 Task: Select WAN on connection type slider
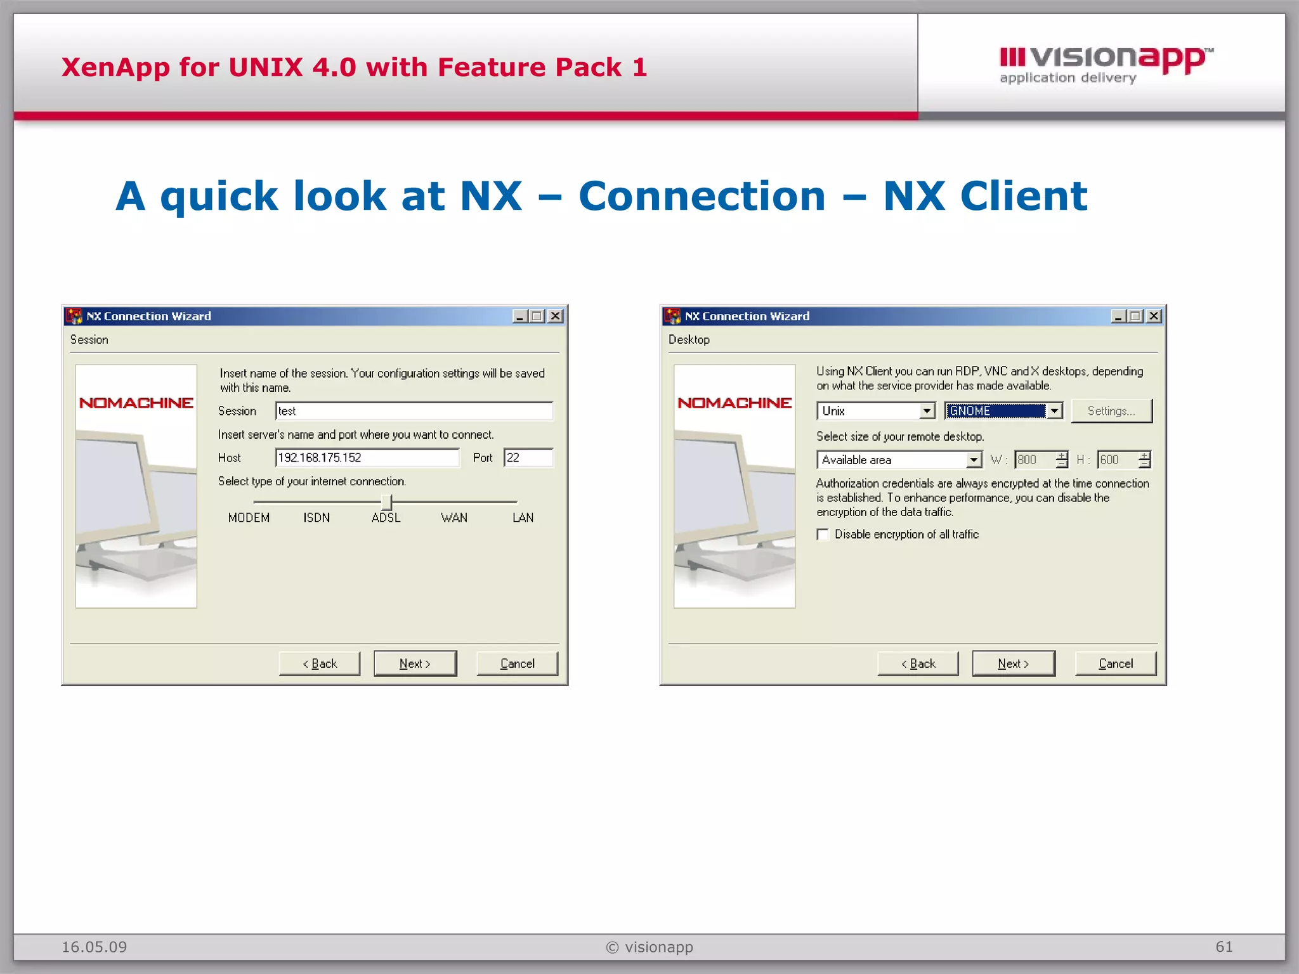pos(454,518)
